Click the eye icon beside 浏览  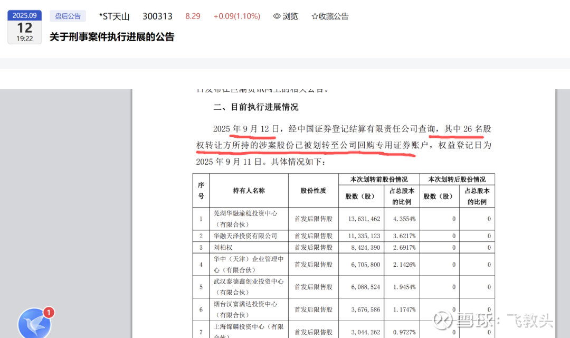click(277, 16)
